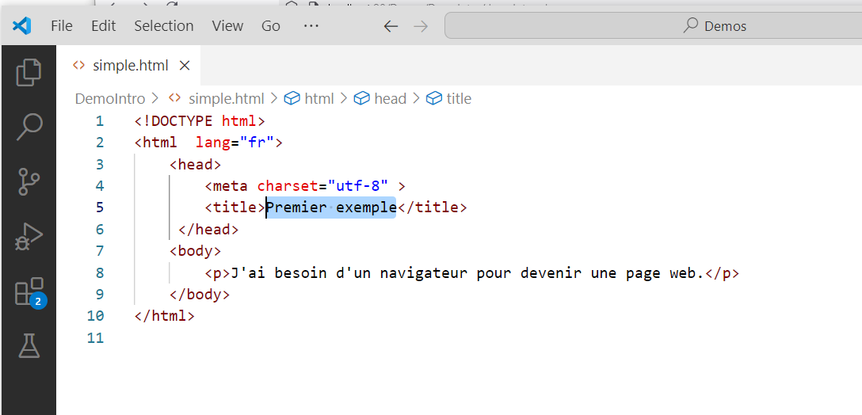This screenshot has width=862, height=415.
Task: Click the opening <head> tag
Action: (196, 165)
